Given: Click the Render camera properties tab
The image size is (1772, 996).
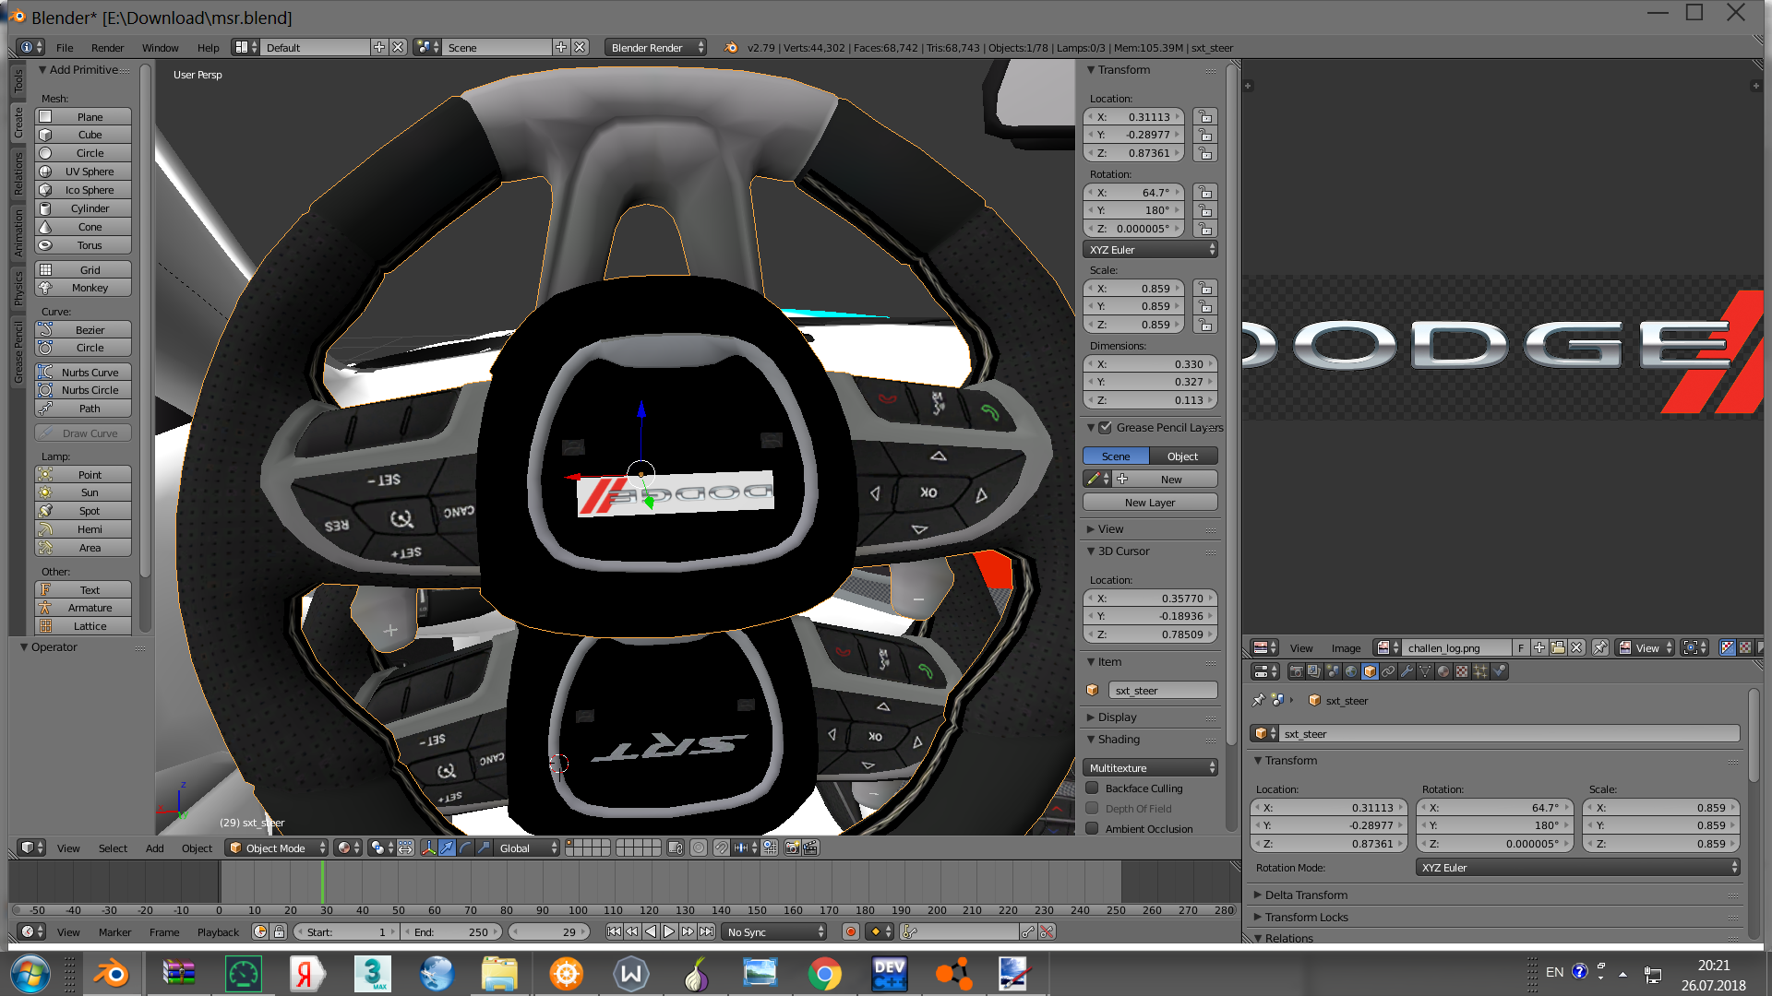Looking at the screenshot, I should 1296,671.
